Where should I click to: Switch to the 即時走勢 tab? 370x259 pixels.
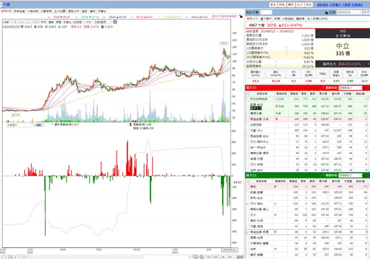(19, 11)
